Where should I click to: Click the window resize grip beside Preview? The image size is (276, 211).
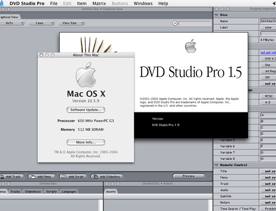(211, 179)
